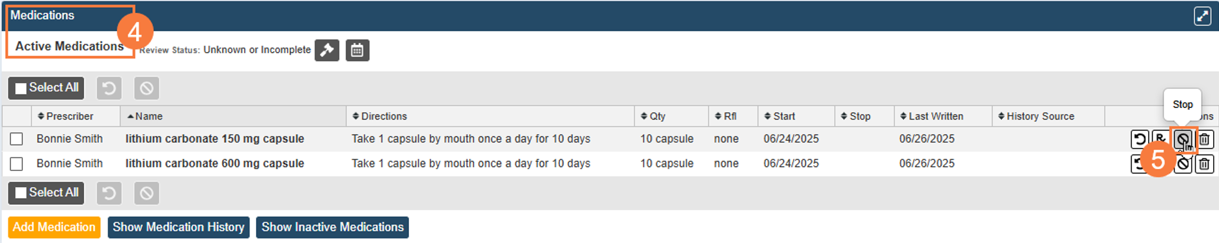1219x243 pixels.
Task: Click the top bulk renew icon
Action: click(x=109, y=88)
